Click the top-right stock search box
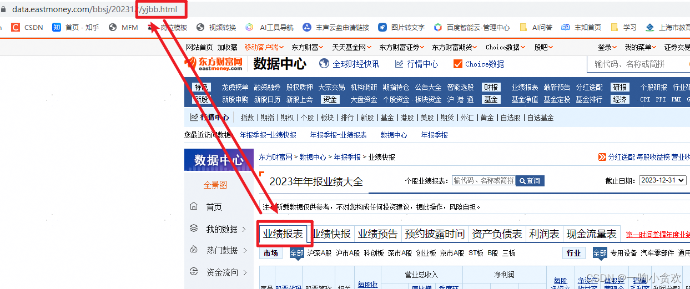This screenshot has width=690, height=289. [x=638, y=64]
